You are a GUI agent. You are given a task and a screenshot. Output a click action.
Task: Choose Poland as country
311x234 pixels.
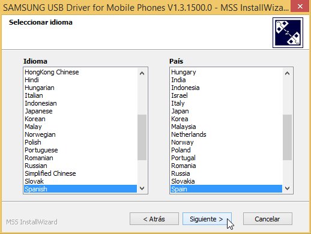[x=226, y=150]
